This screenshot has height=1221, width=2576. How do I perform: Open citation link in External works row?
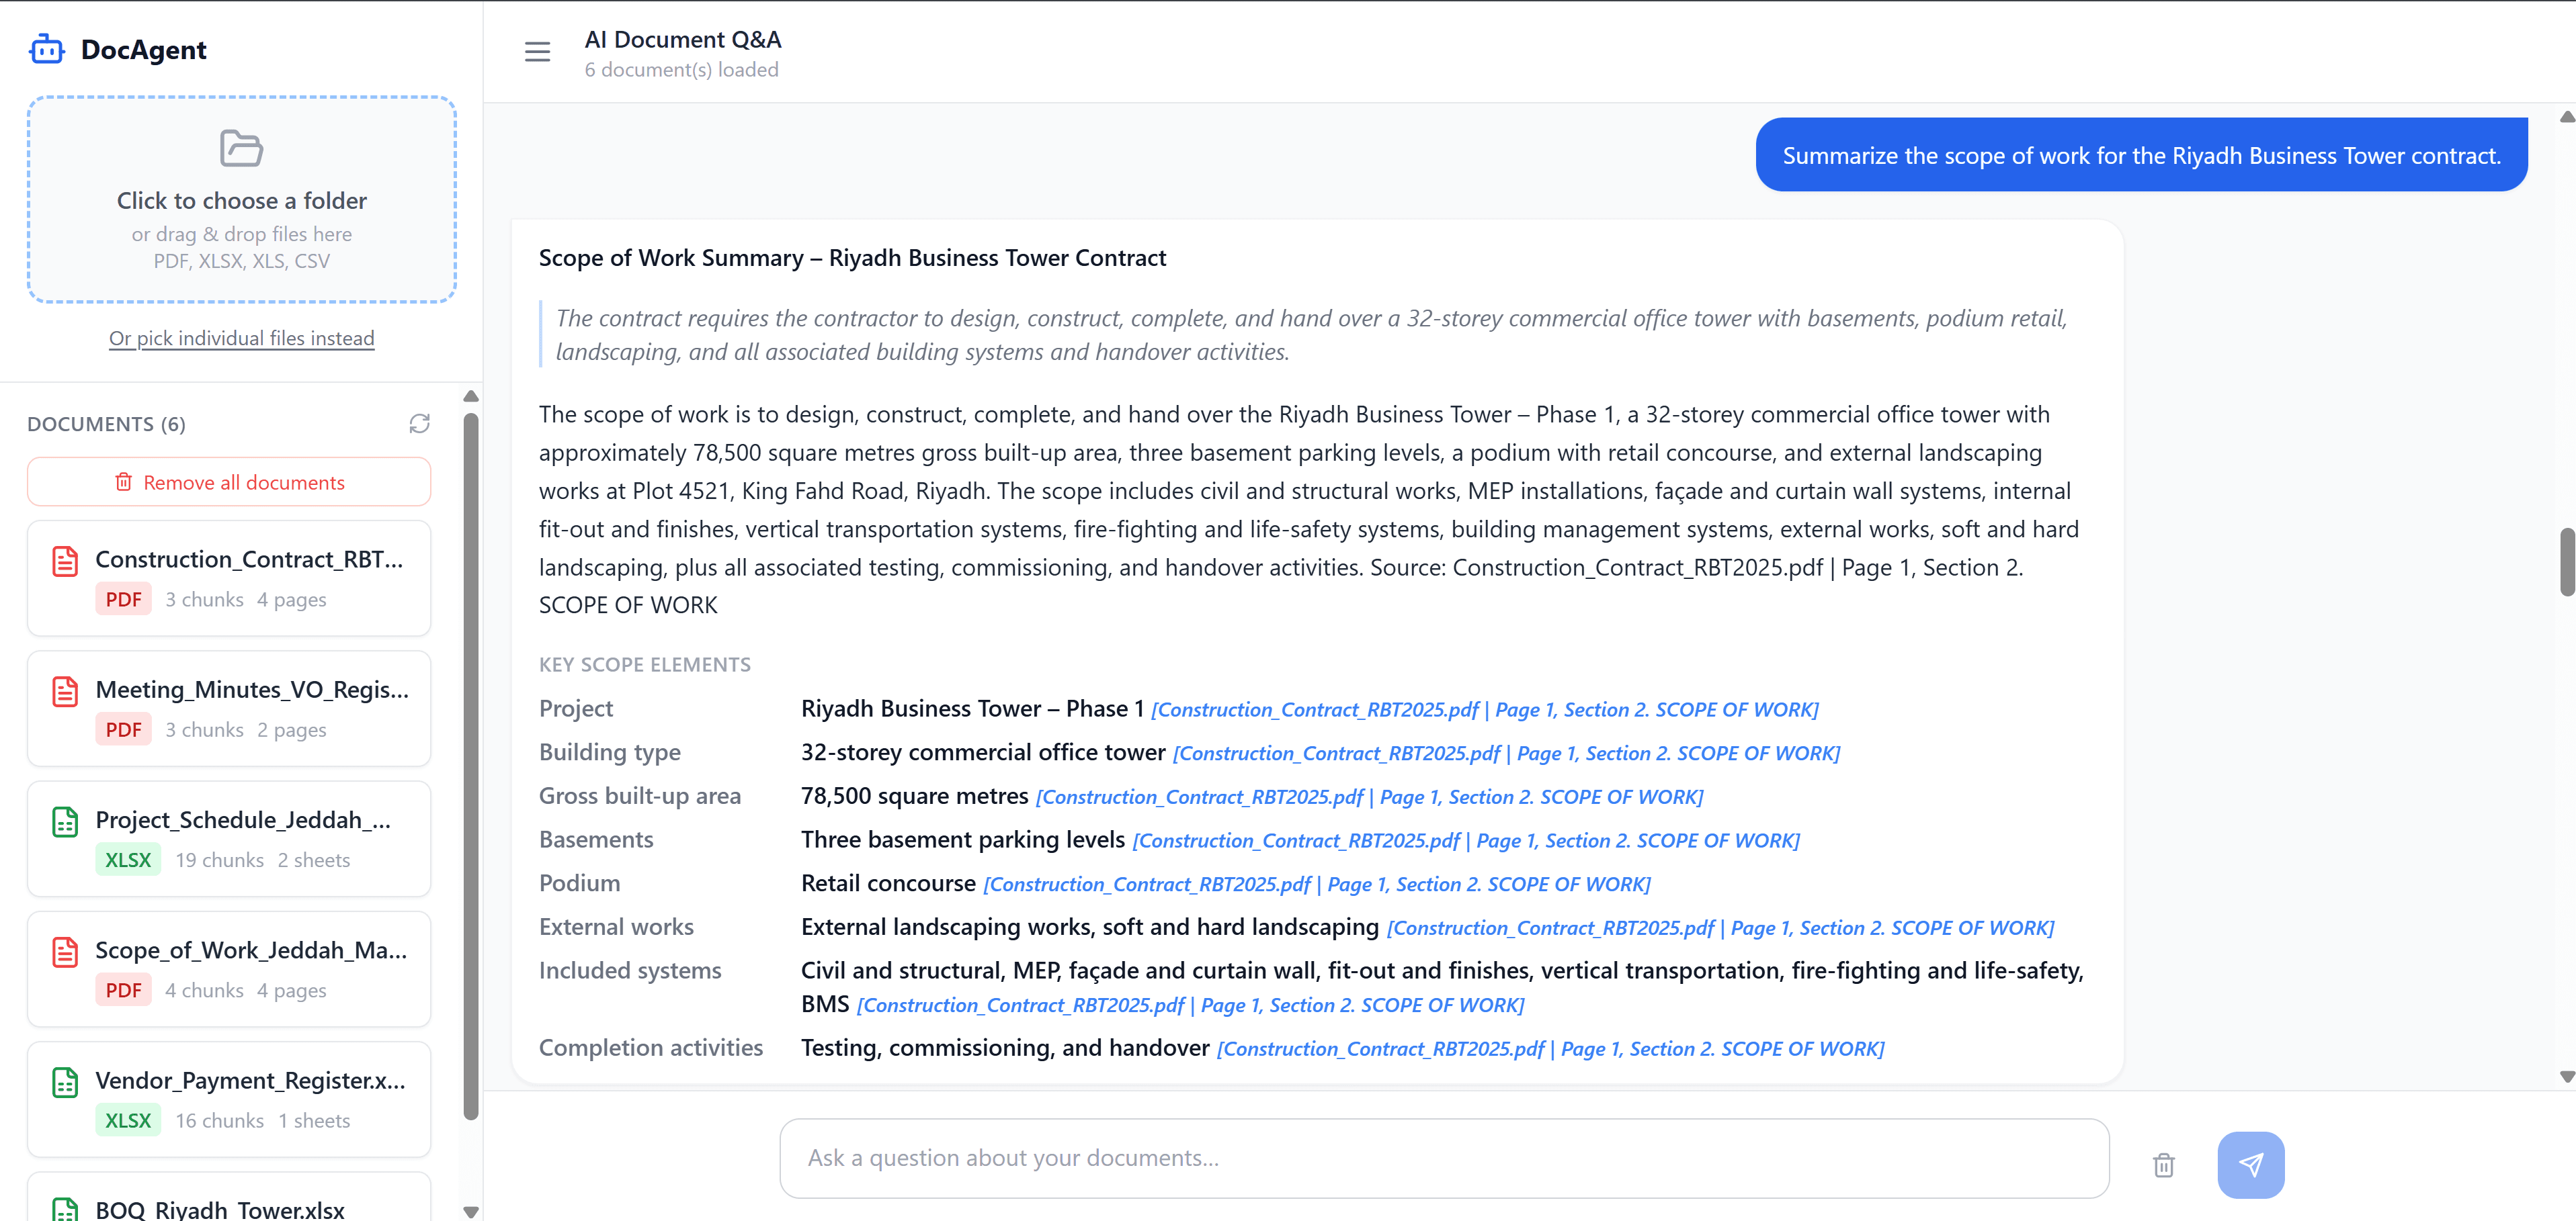click(1720, 928)
